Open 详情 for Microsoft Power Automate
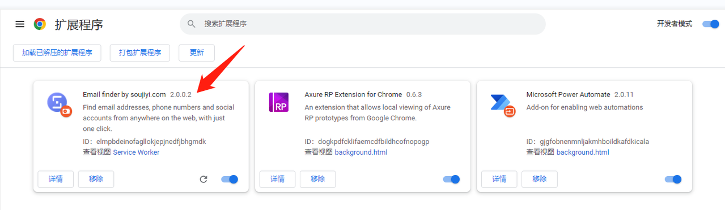This screenshot has height=210, width=725. click(499, 179)
